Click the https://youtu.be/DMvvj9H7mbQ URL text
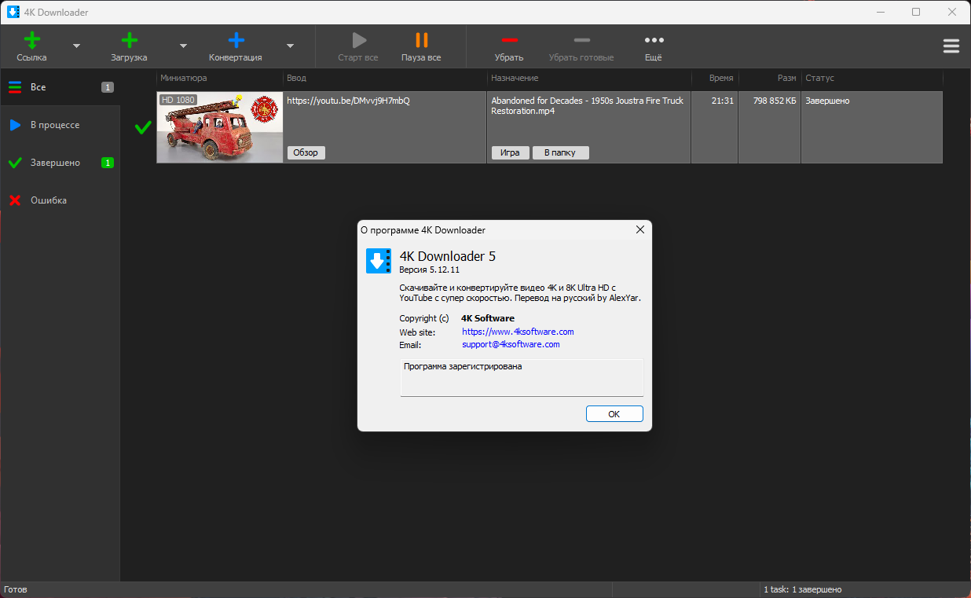971x598 pixels. pos(348,101)
